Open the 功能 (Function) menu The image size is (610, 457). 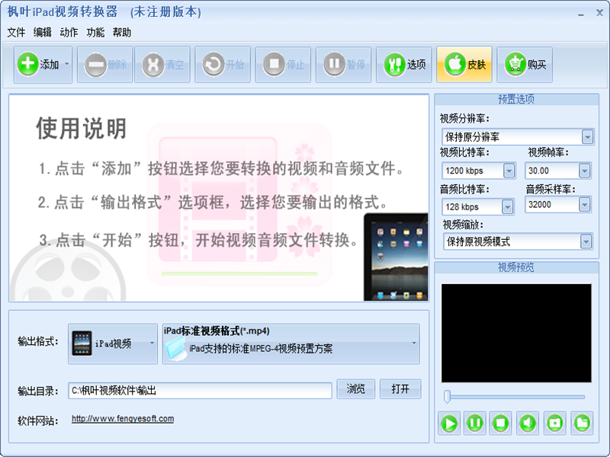click(x=95, y=33)
